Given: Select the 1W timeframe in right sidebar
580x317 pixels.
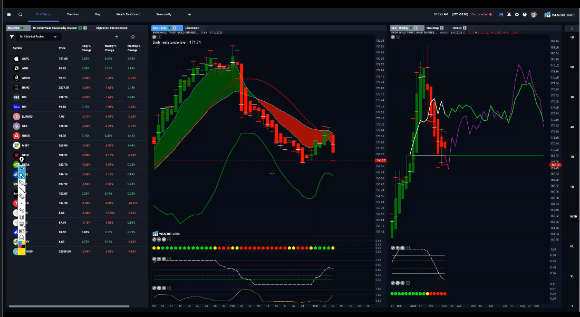Looking at the screenshot, I should pos(572,187).
